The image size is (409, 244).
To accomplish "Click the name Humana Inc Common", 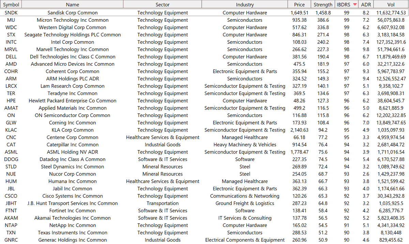I will [73, 181].
